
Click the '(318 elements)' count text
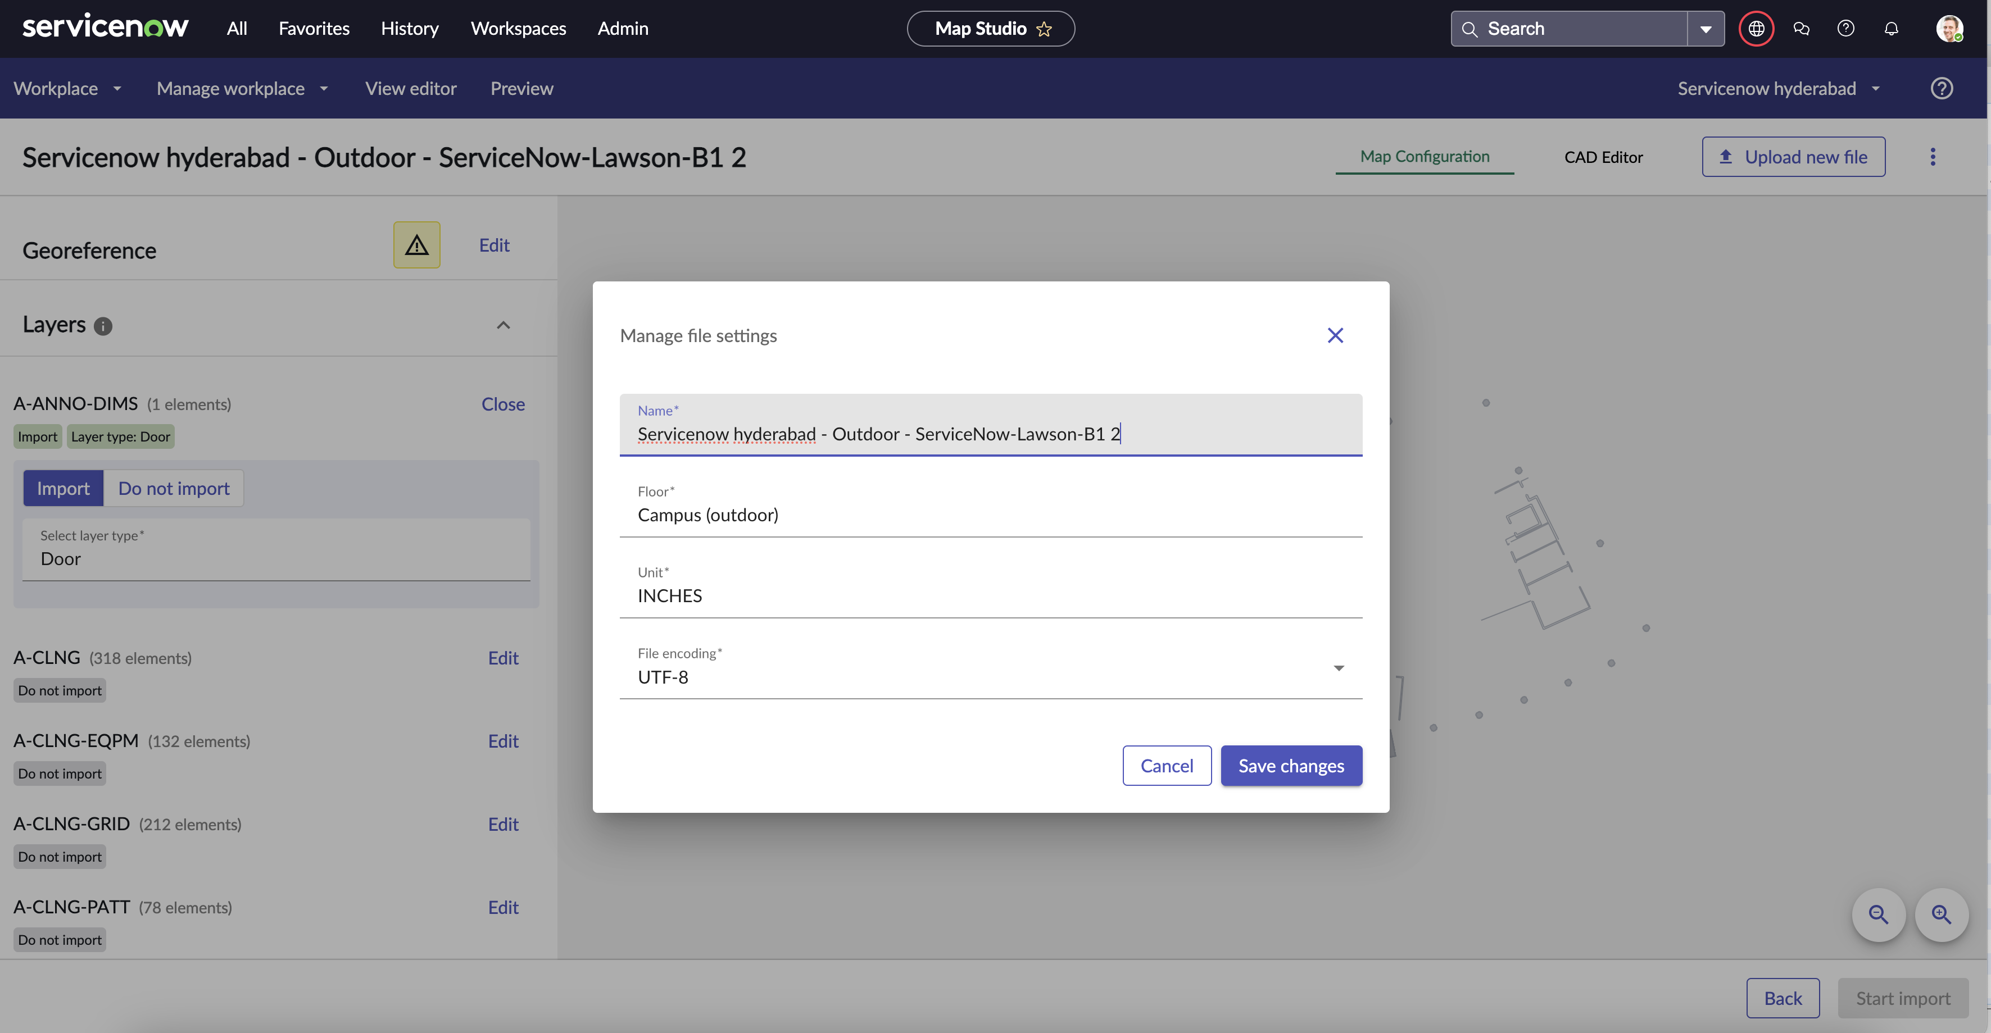(x=140, y=658)
